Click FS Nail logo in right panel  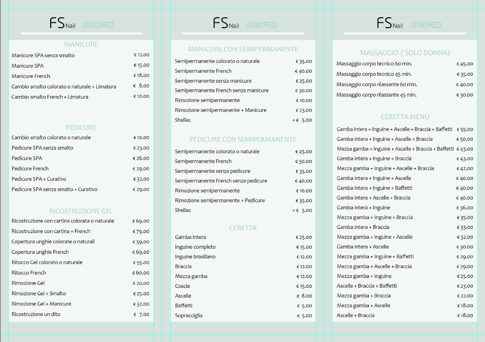pos(390,23)
